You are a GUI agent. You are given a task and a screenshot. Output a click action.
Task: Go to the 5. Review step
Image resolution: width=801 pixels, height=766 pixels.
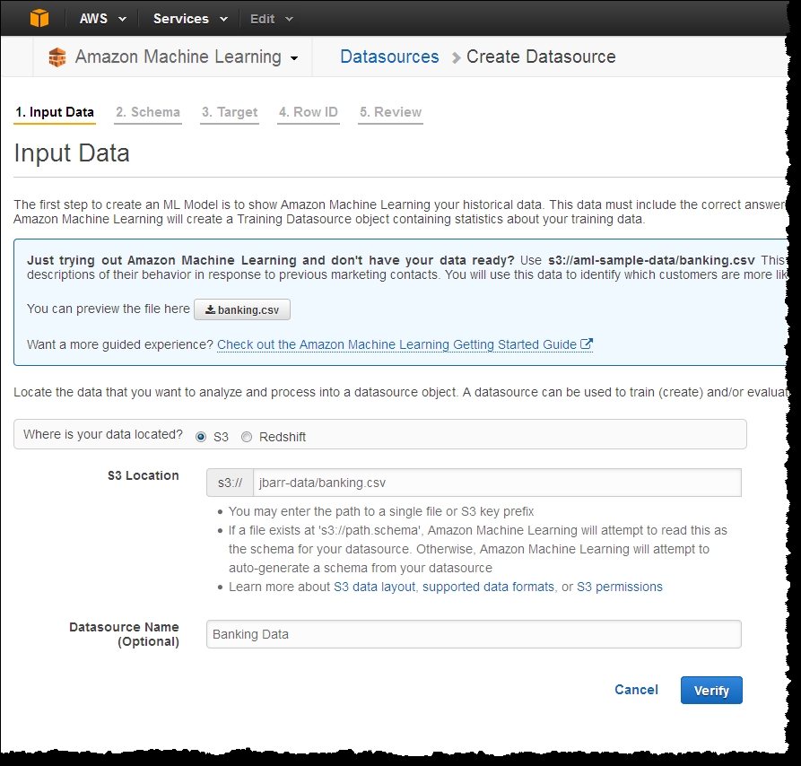(x=390, y=112)
